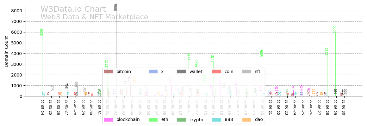This screenshot has width=367, height=126.
Task: Click the wallet legend color swatch
Action: [181, 72]
